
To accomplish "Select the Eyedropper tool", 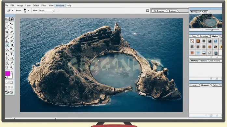I will click(11, 63).
